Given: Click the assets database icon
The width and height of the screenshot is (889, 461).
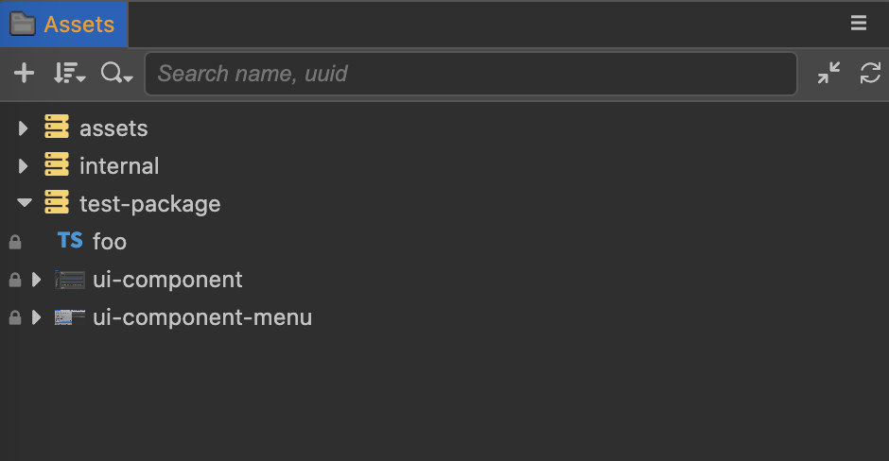Looking at the screenshot, I should pyautogui.click(x=57, y=128).
